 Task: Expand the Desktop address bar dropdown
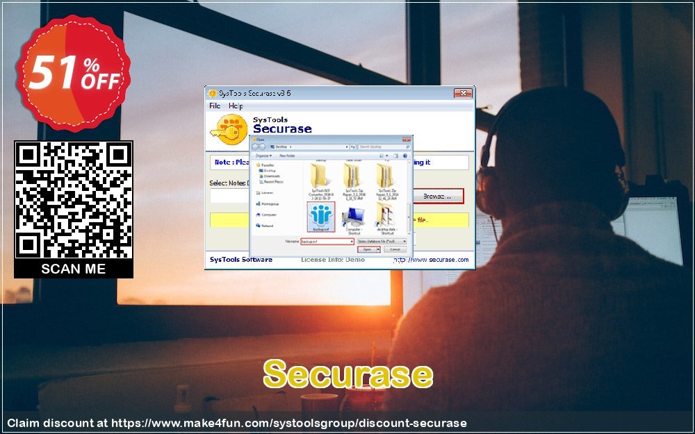[347, 147]
